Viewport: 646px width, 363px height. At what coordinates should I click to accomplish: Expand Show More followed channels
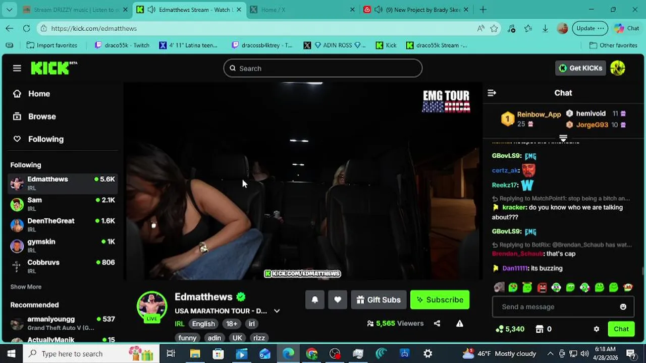(26, 287)
